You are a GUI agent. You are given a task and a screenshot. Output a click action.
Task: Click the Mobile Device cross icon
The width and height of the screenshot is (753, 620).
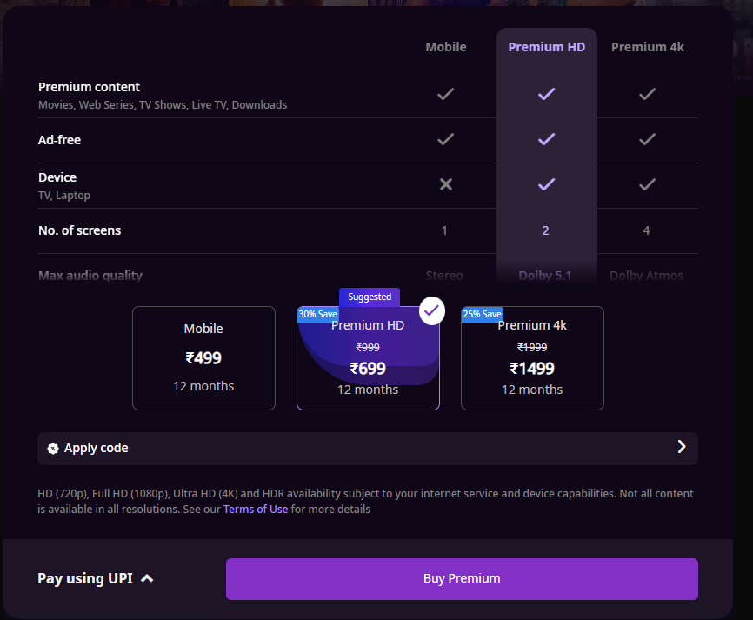[446, 184]
